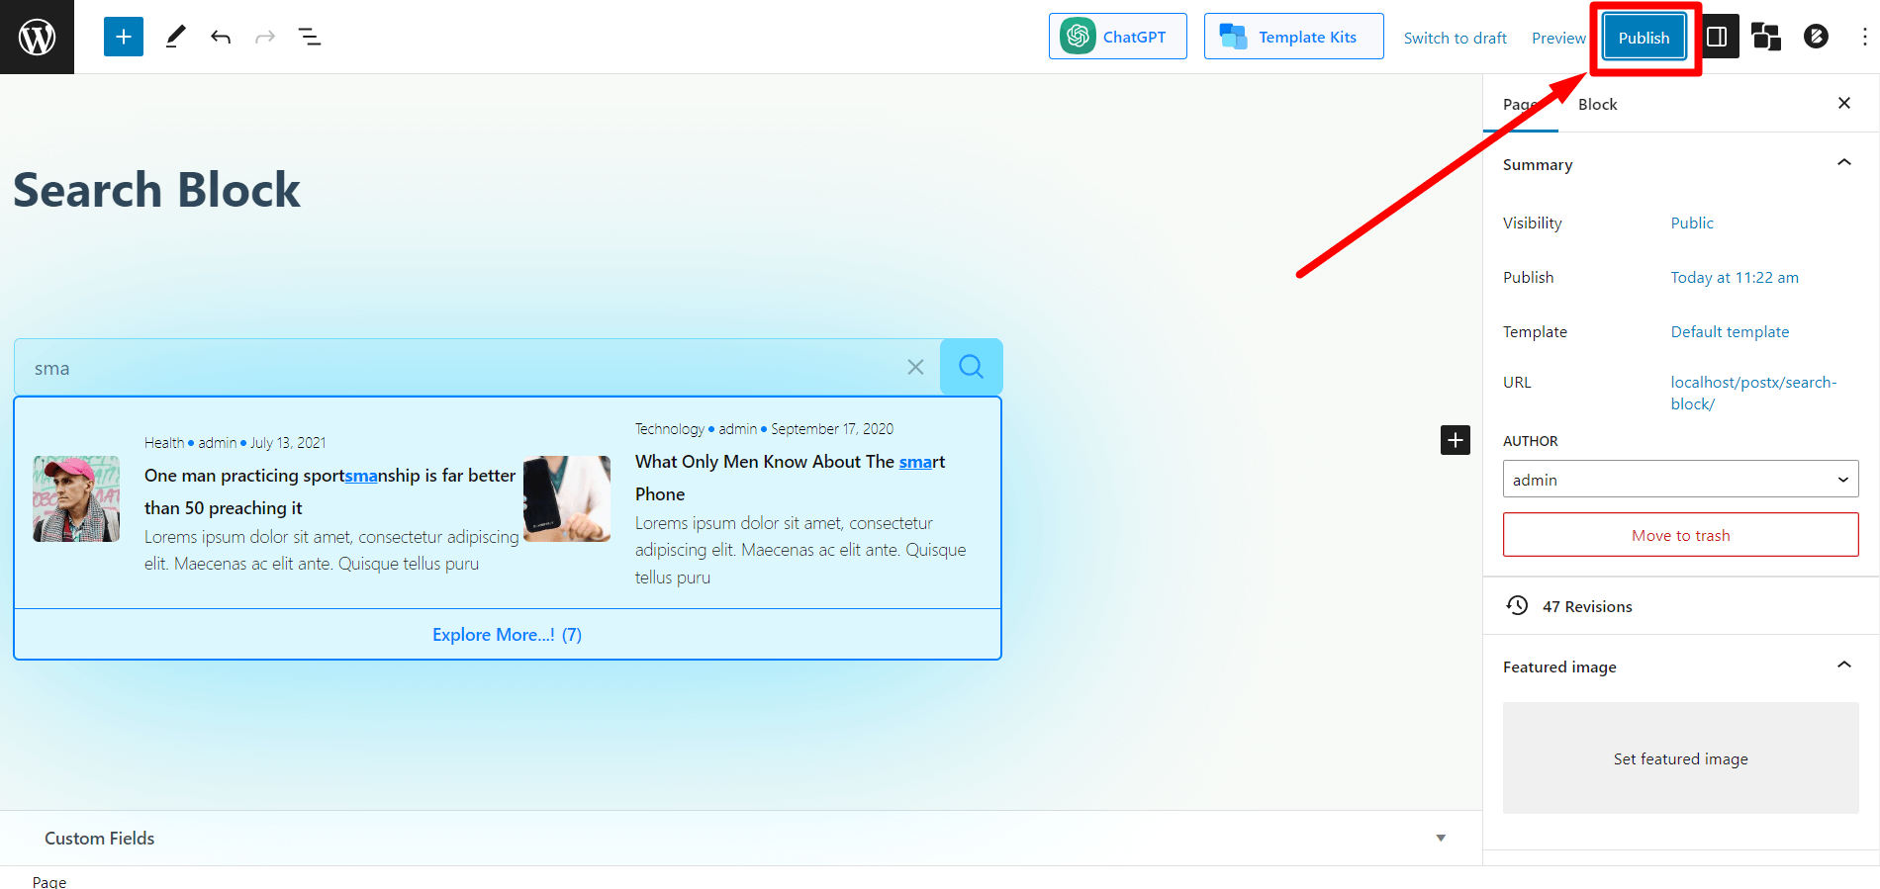Collapse the Summary section
This screenshot has height=889, width=1880.
point(1844,163)
